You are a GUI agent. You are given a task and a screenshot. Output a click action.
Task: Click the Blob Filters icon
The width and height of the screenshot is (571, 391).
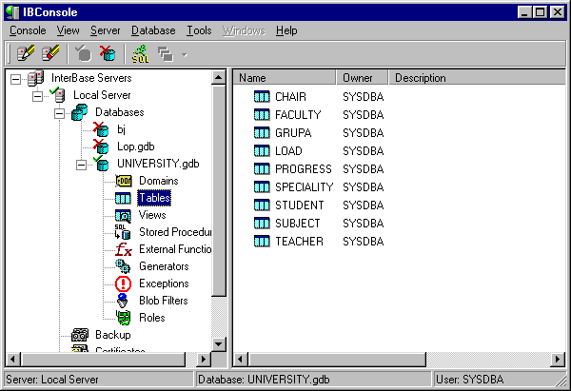click(x=123, y=301)
